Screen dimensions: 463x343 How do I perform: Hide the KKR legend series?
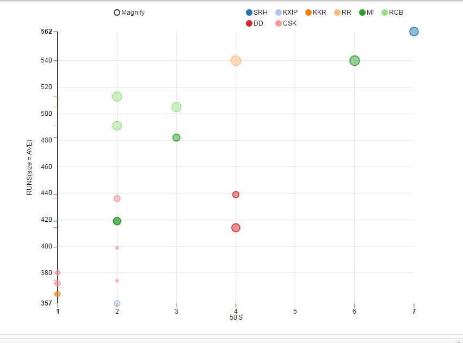[309, 13]
